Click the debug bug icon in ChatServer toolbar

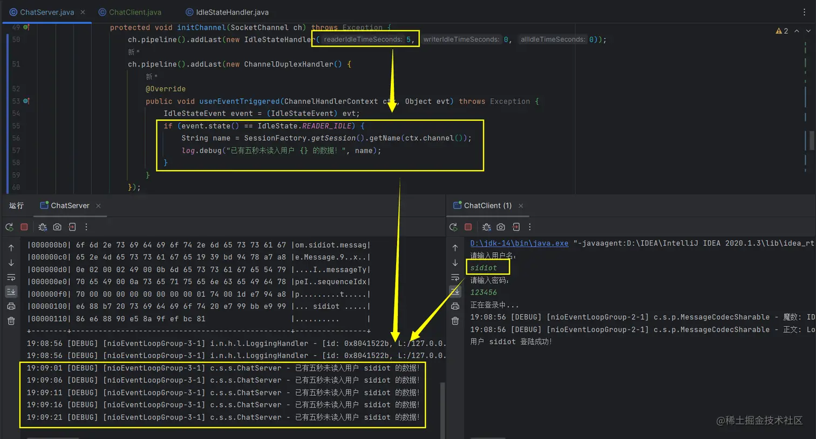click(x=43, y=227)
